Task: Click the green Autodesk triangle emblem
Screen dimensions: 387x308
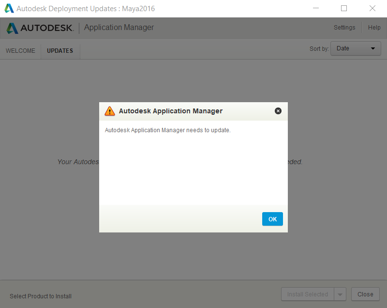Action: (x=12, y=28)
